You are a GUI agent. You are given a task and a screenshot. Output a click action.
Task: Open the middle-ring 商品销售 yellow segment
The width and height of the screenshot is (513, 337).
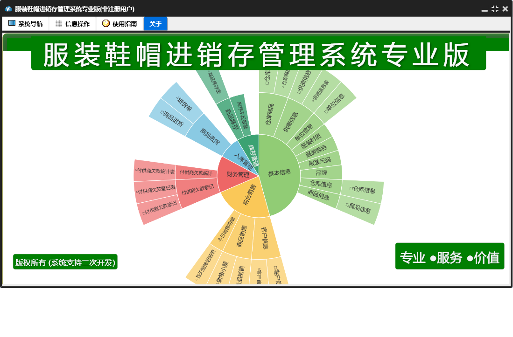pos(241,237)
